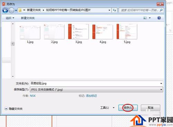This screenshot has height=127, width=173.
Task: Click the Back navigation arrow
Action: point(5,10)
